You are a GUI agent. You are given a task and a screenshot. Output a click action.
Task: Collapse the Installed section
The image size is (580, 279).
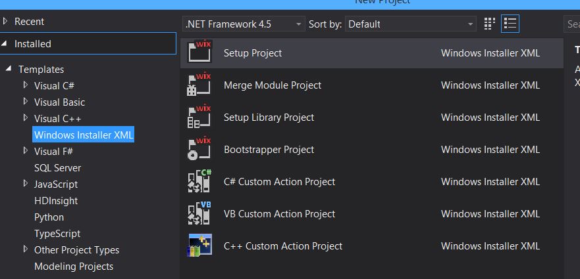[6, 44]
